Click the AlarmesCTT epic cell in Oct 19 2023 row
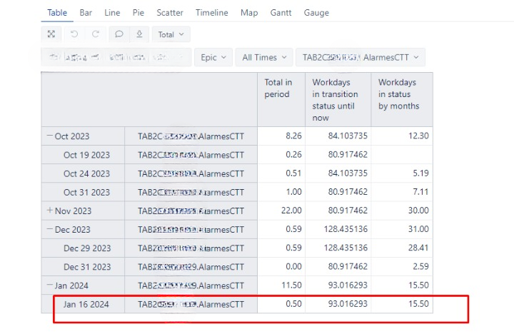This screenshot has height=334, width=514. [x=191, y=155]
